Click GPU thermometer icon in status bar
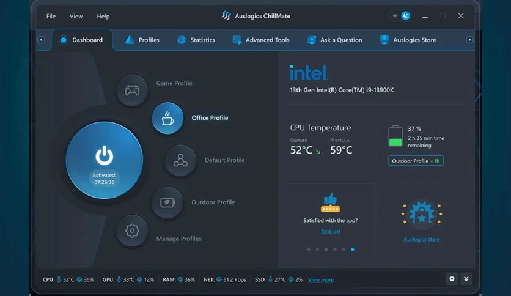The width and height of the screenshot is (511, 296). point(119,279)
